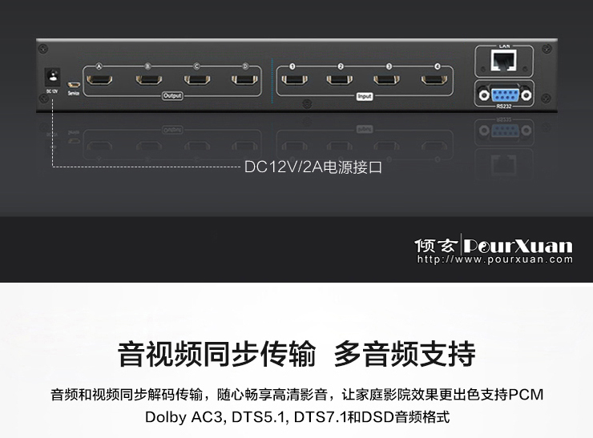This screenshot has width=593, height=438.
Task: Click HDMI input port 3
Action: (386, 80)
